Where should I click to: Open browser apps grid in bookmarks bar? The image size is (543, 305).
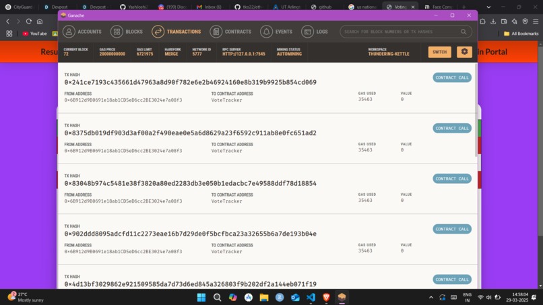[x=9, y=34]
